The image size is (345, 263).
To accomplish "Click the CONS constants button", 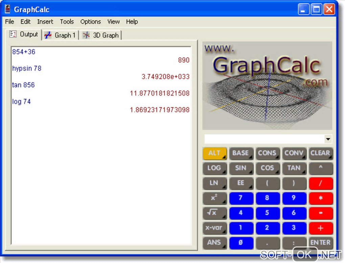I will [x=268, y=153].
